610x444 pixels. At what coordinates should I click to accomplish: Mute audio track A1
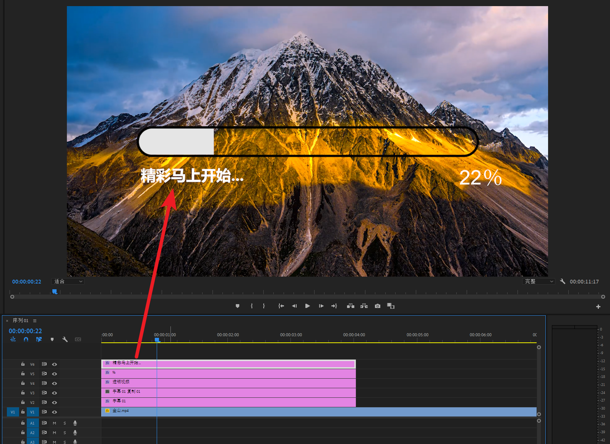54,423
